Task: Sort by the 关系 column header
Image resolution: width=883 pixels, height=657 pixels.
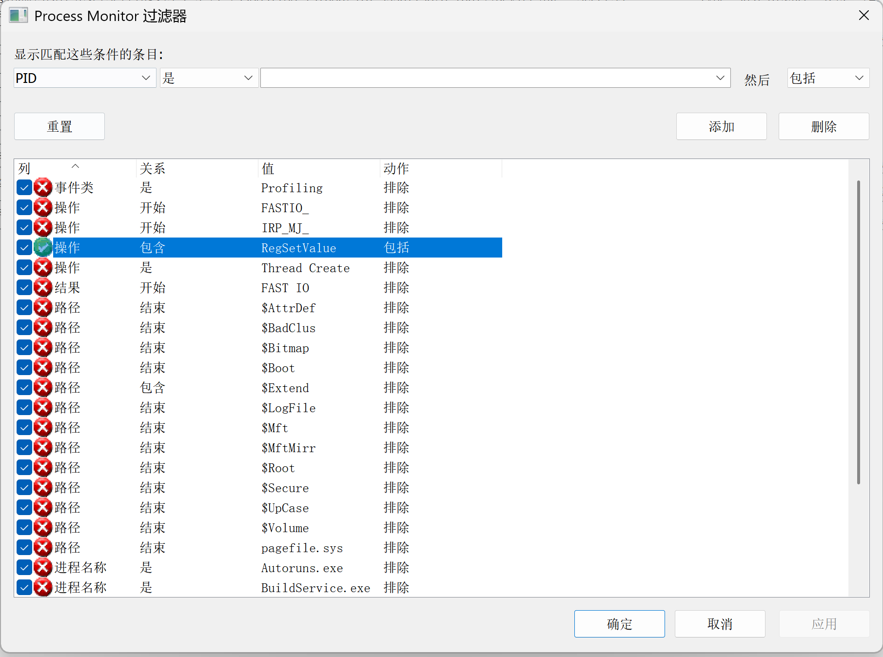Action: [x=197, y=168]
